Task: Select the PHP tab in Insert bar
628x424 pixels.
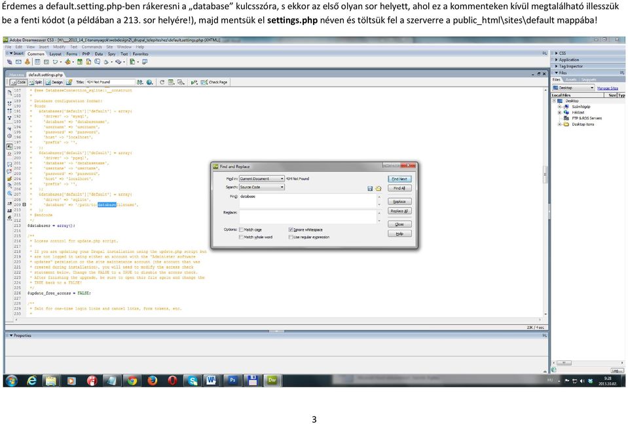Action: pyautogui.click(x=86, y=54)
